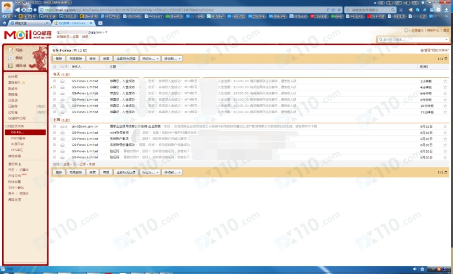Sort the list by the 时间 column
453x274 pixels.
pyautogui.click(x=424, y=67)
